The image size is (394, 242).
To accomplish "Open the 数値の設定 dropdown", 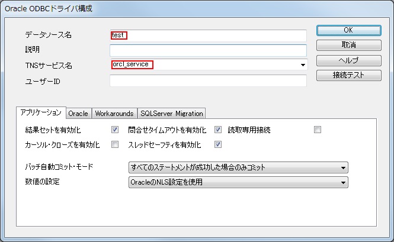I will (x=238, y=182).
